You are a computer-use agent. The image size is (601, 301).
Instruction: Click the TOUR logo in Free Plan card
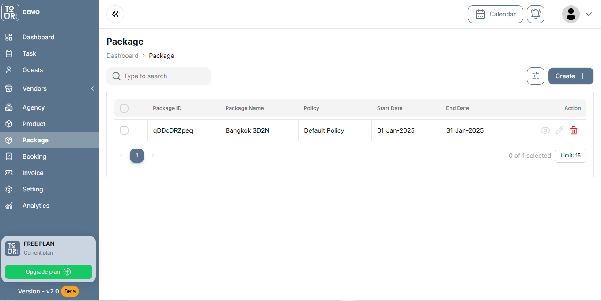(x=12, y=248)
